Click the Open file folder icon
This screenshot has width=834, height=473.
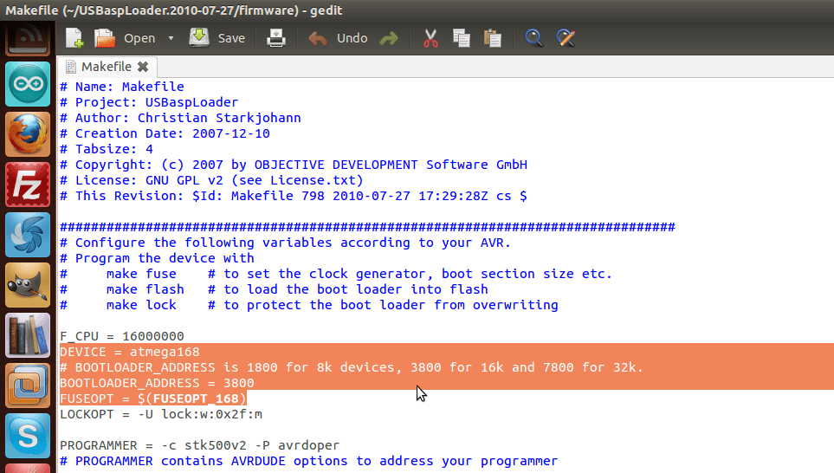(105, 38)
